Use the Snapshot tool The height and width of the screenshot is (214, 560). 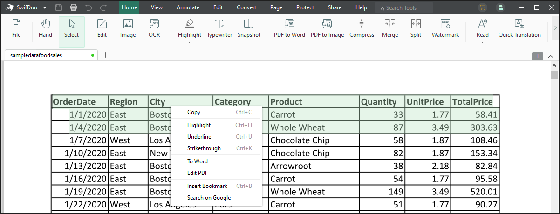pos(249,29)
